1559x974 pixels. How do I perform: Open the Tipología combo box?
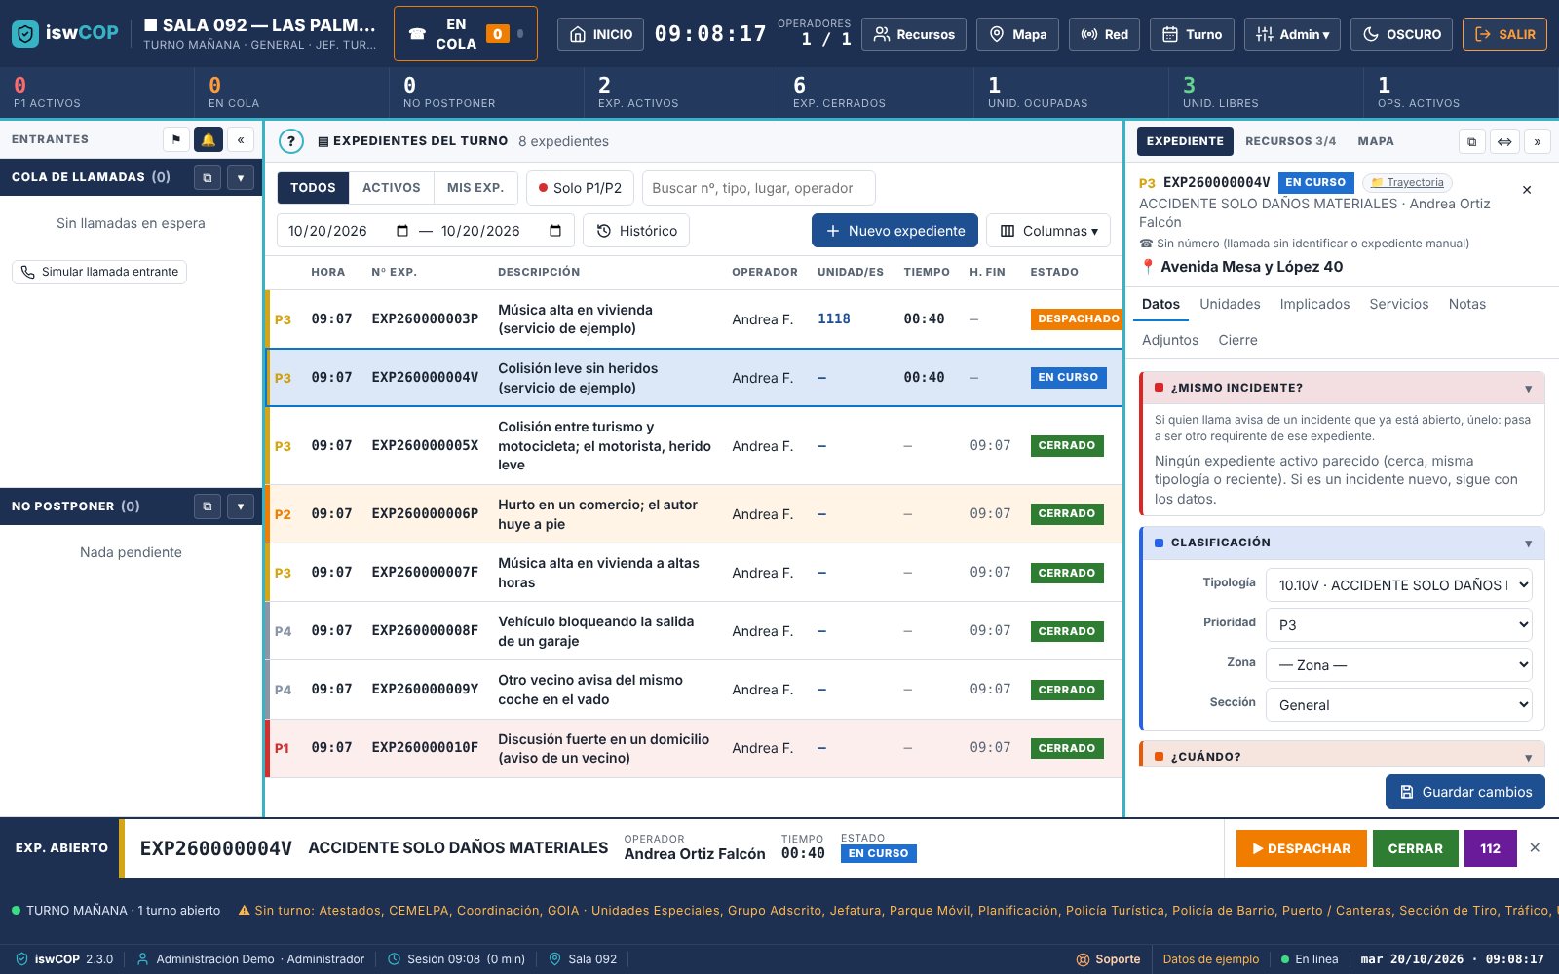pos(1399,585)
